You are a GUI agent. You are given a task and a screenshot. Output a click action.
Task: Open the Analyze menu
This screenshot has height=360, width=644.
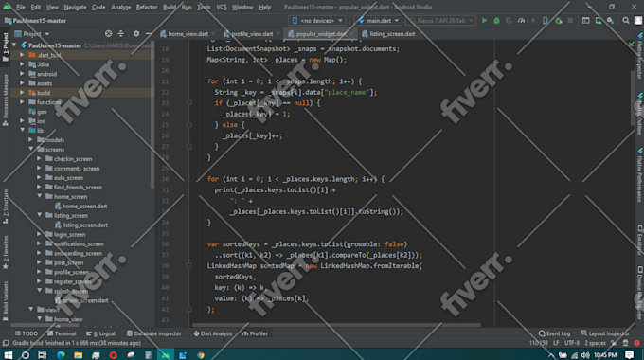point(121,7)
